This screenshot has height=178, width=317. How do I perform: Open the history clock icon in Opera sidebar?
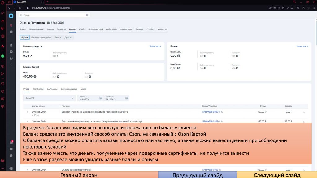tap(2, 91)
